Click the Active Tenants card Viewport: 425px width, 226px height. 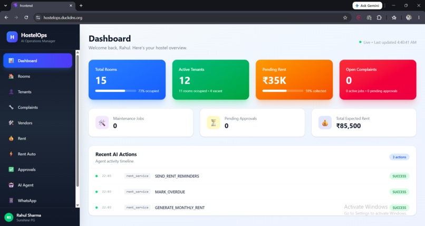210,80
